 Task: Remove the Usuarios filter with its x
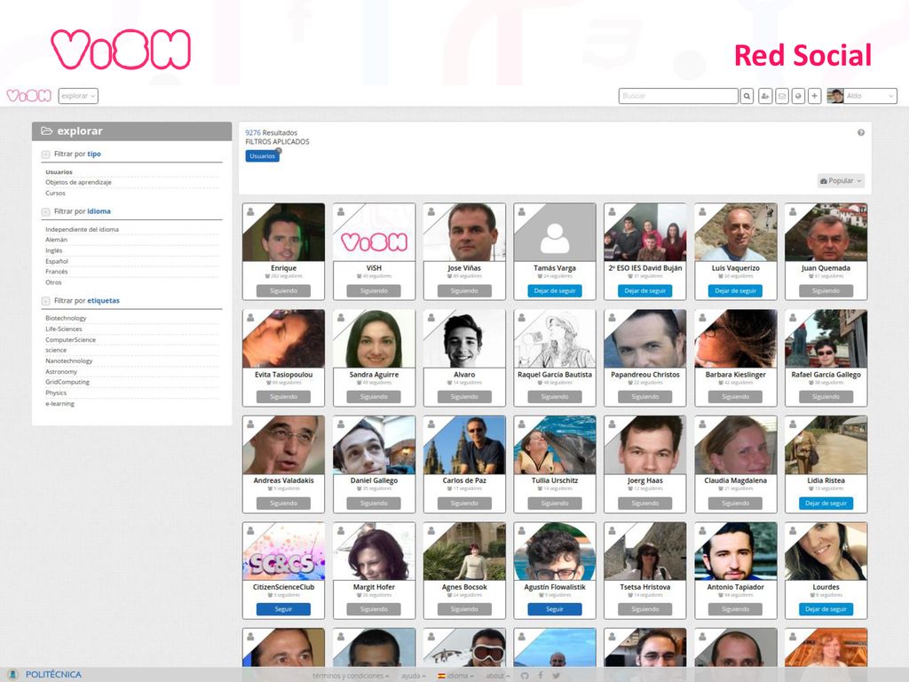[278, 151]
